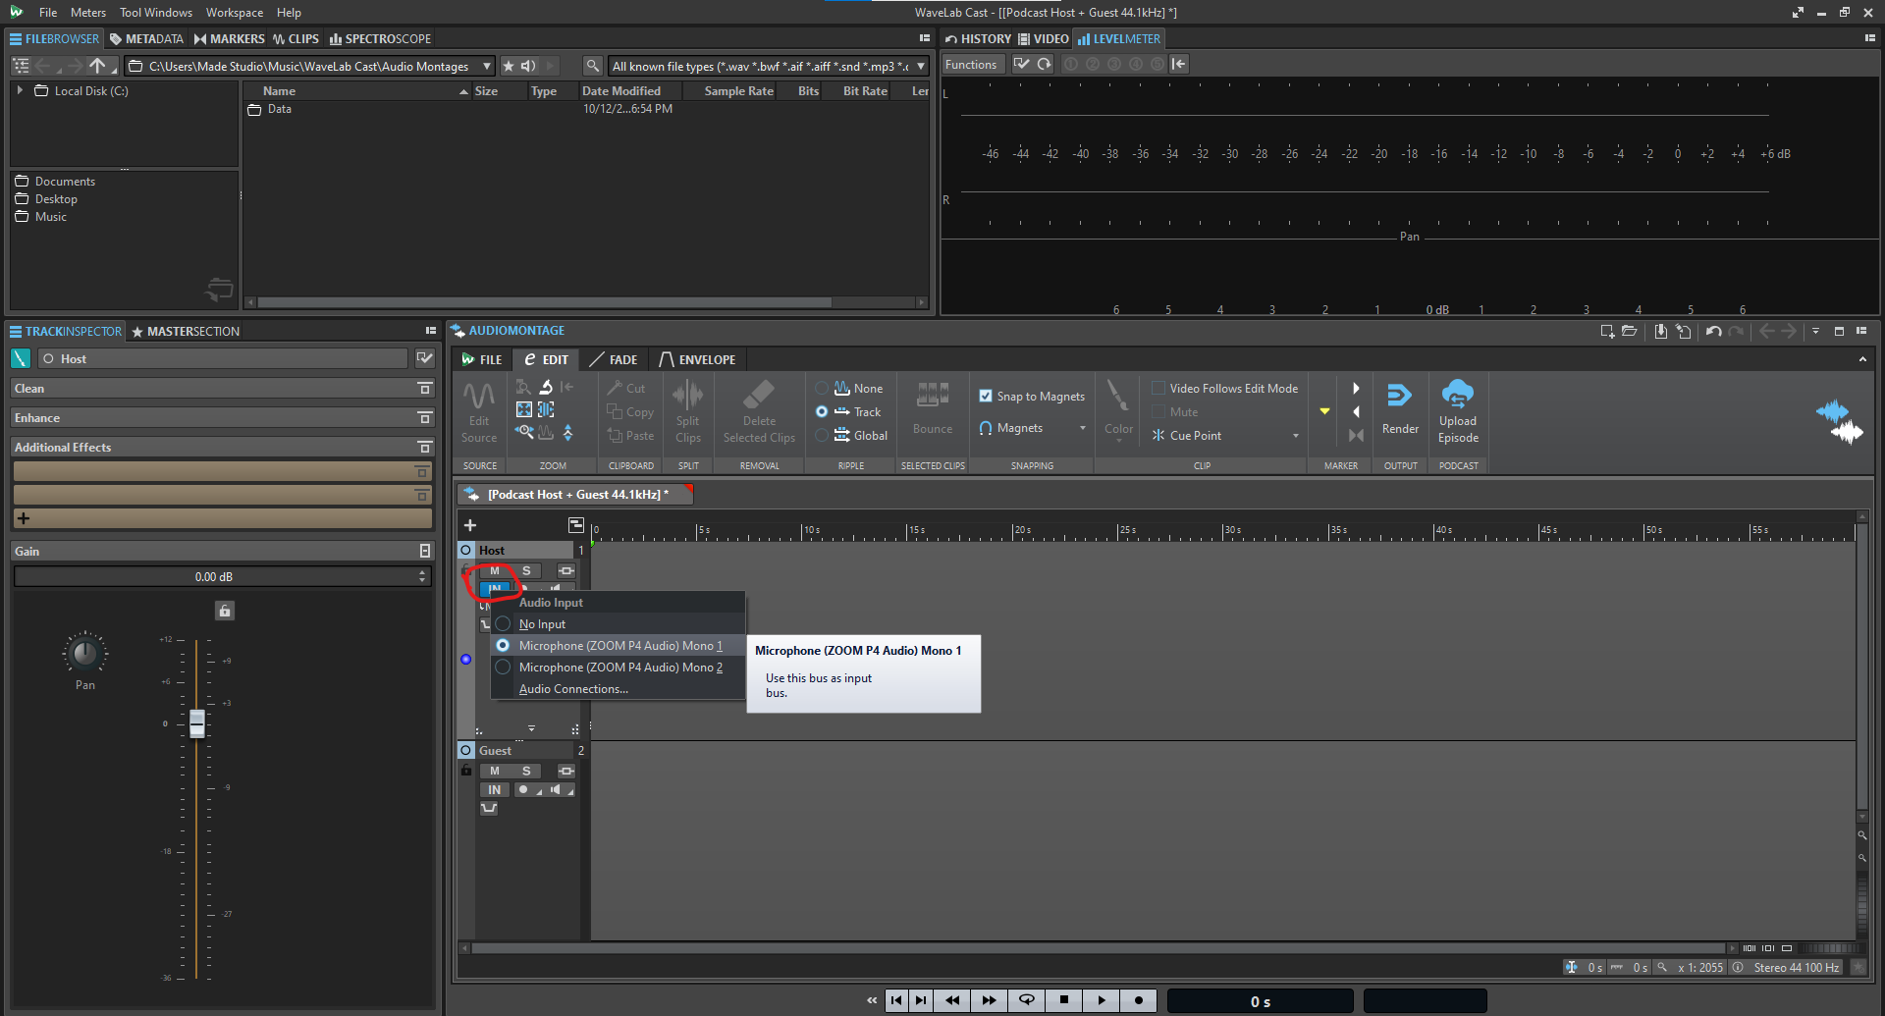The image size is (1885, 1016).
Task: Open the folder path dropdown
Action: pyautogui.click(x=487, y=66)
